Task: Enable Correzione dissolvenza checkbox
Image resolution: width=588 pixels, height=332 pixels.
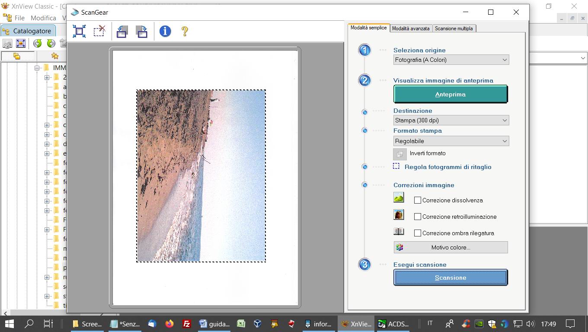Action: [418, 200]
